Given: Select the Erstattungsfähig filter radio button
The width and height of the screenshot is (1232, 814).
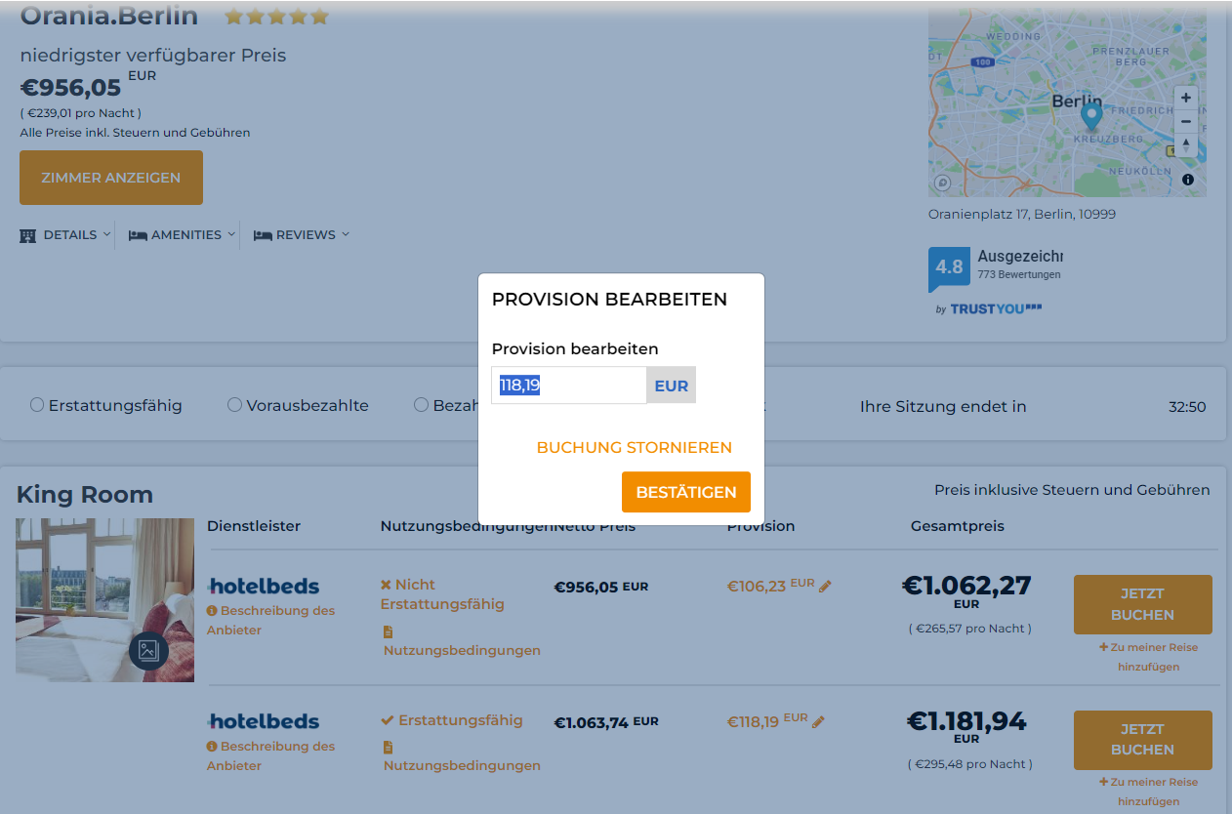Looking at the screenshot, I should (x=37, y=405).
